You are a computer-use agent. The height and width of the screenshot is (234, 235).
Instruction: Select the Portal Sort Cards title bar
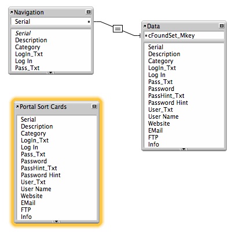57,107
